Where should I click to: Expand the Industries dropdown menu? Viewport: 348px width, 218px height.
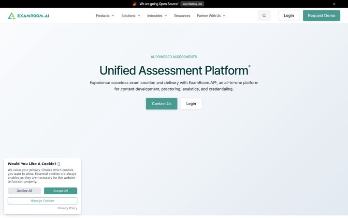tap(157, 16)
